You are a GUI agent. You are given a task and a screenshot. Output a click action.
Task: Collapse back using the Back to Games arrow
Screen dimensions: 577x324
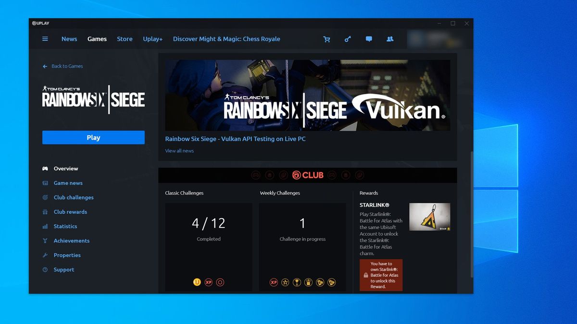click(44, 66)
